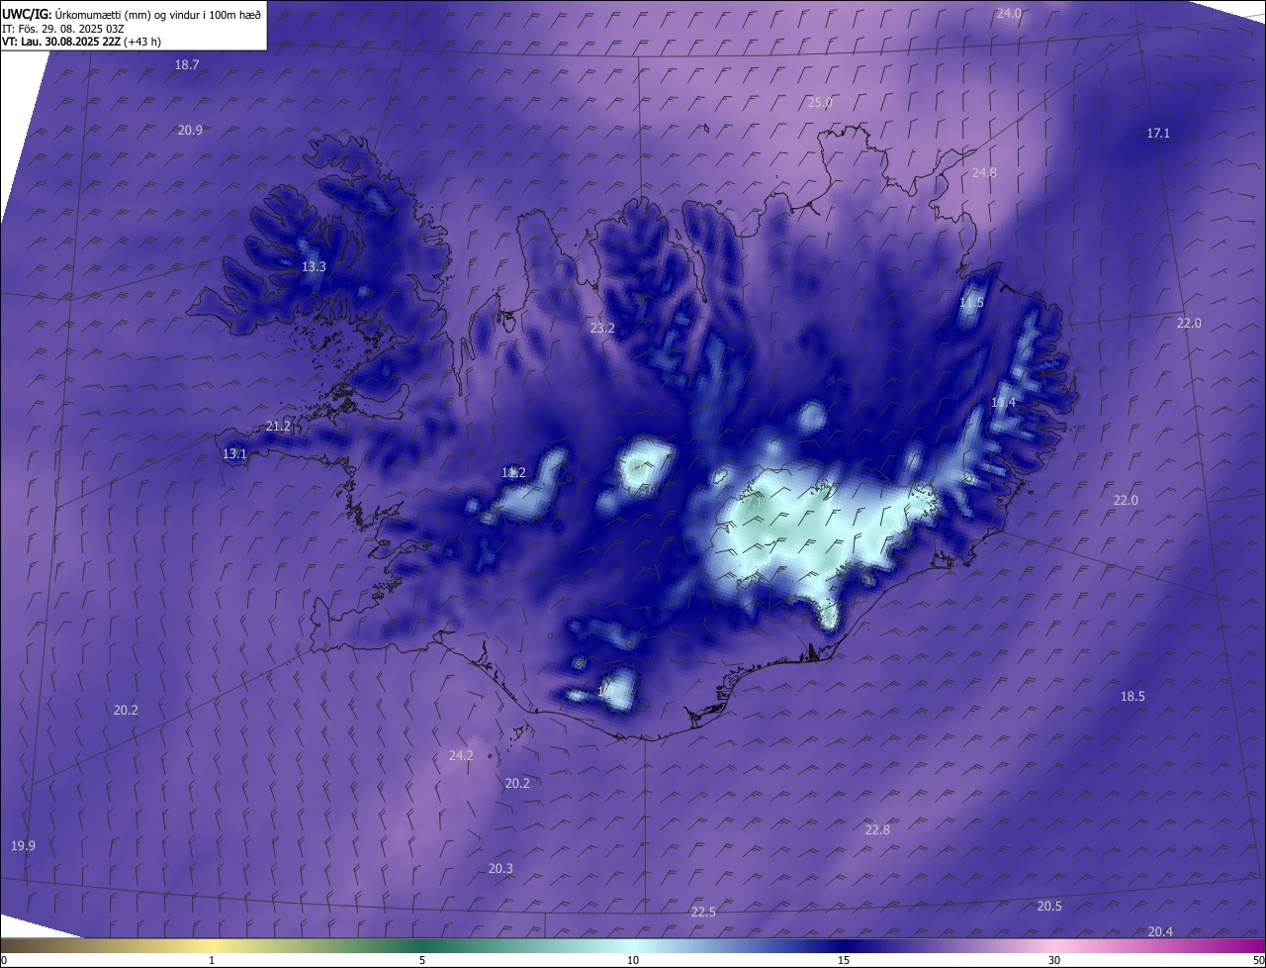The height and width of the screenshot is (968, 1266).
Task: Click the colorbar tick label 30
Action: pos(1054,960)
